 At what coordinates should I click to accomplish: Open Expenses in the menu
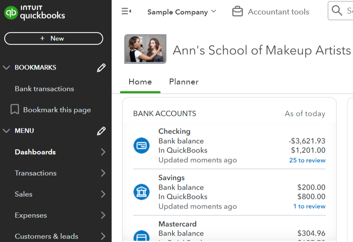[x=31, y=215]
